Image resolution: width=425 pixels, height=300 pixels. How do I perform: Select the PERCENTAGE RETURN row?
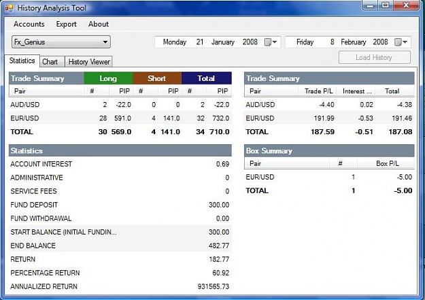pos(120,273)
